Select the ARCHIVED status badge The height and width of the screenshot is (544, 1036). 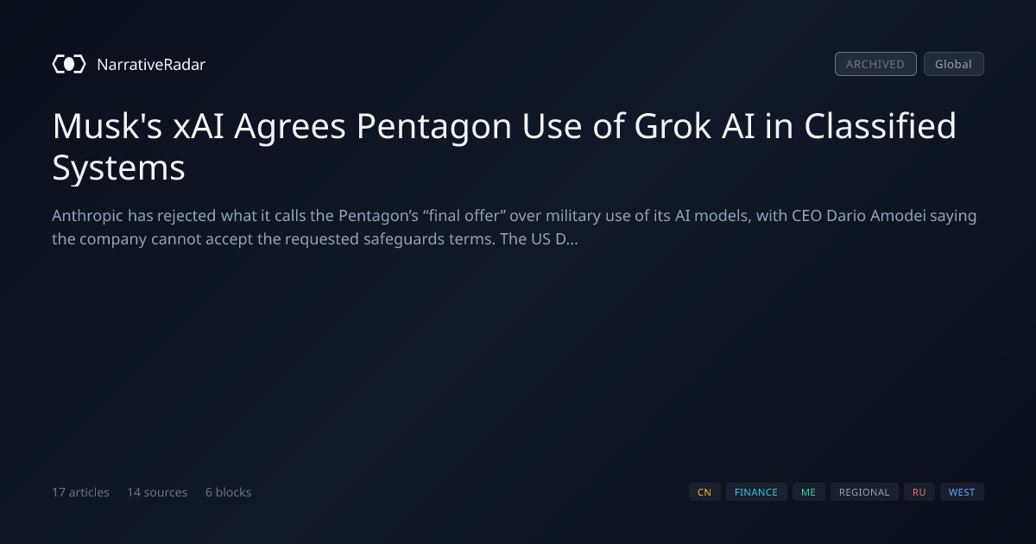[x=875, y=64]
